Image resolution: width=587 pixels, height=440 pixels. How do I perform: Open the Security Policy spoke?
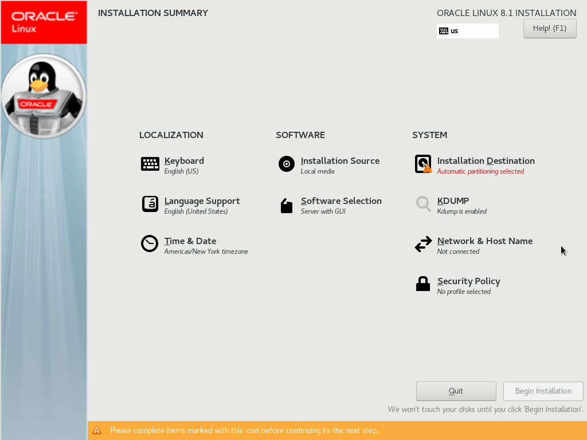click(x=469, y=281)
